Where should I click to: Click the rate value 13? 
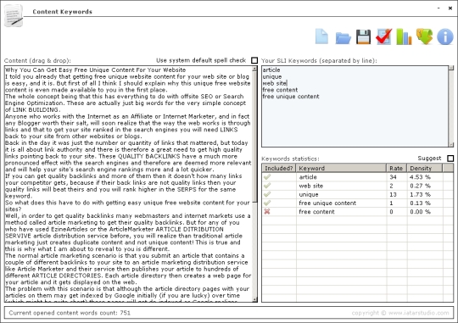click(393, 194)
